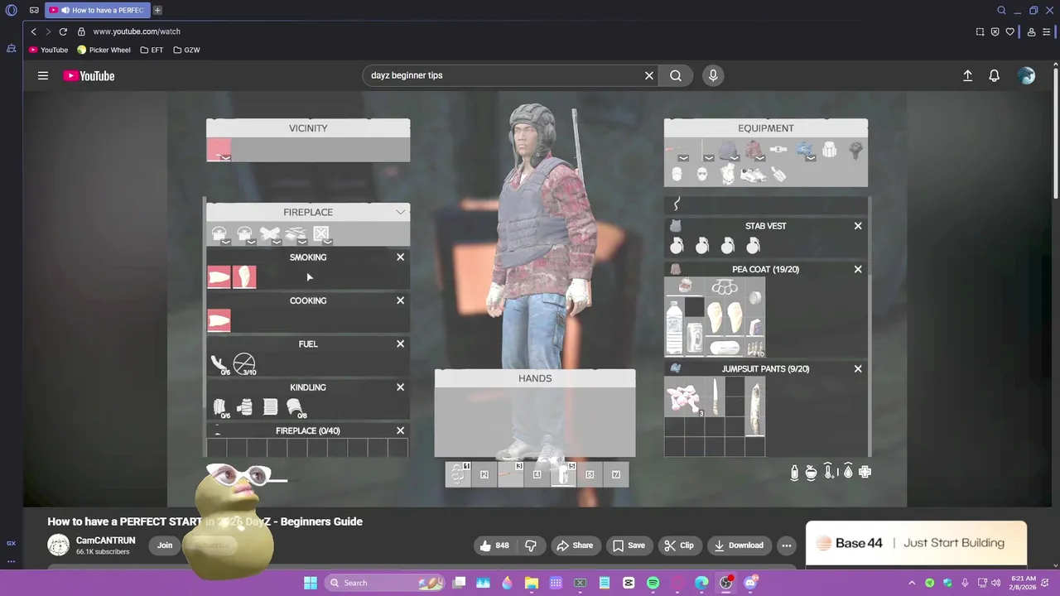Open GZW bookmarks folder
Viewport: 1060px width, 596px height.
point(187,50)
